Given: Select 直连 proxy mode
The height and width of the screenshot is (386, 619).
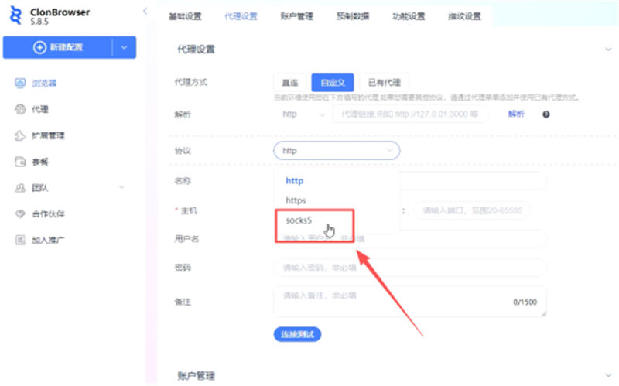Looking at the screenshot, I should (x=289, y=83).
